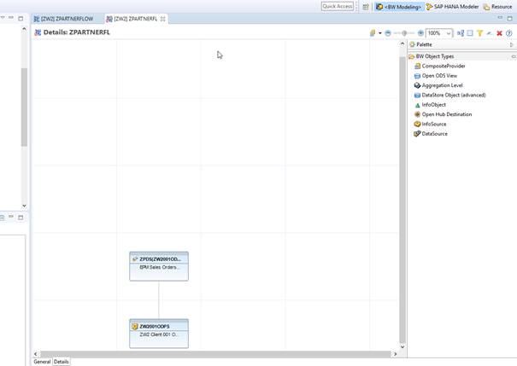The image size is (517, 366).
Task: Select Open ODS View in the palette
Action: pyautogui.click(x=436, y=76)
